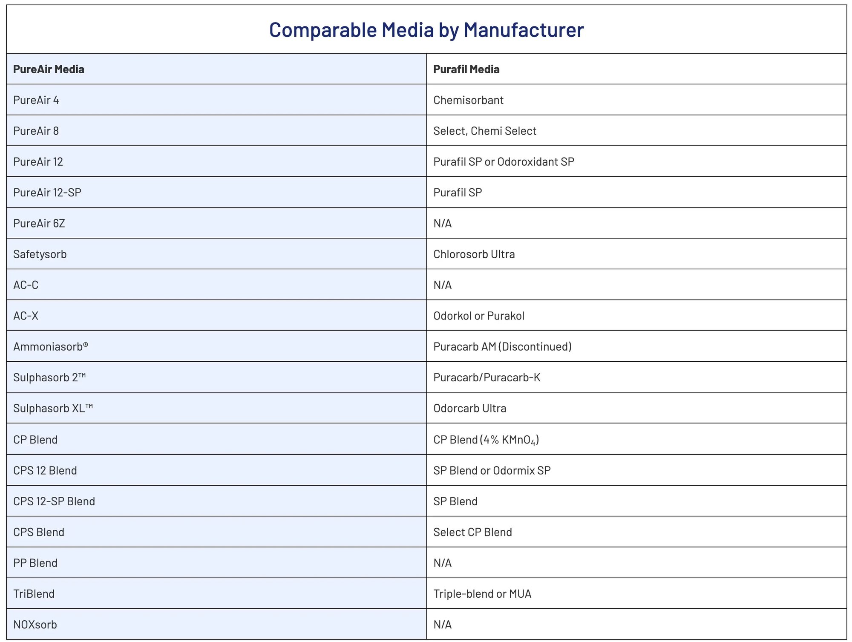The image size is (852, 642).
Task: Click Purafil SP or Odoroxidant SP text
Action: (x=504, y=162)
